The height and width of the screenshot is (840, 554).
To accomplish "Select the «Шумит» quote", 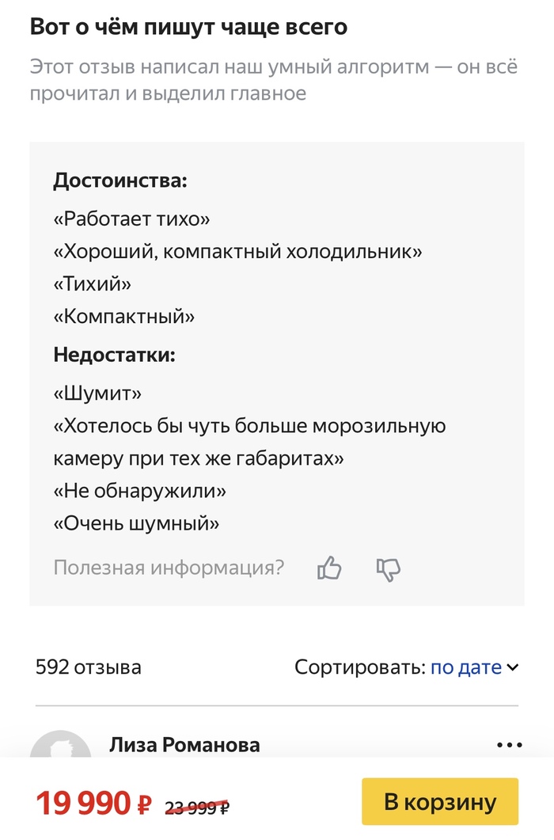I will point(97,393).
